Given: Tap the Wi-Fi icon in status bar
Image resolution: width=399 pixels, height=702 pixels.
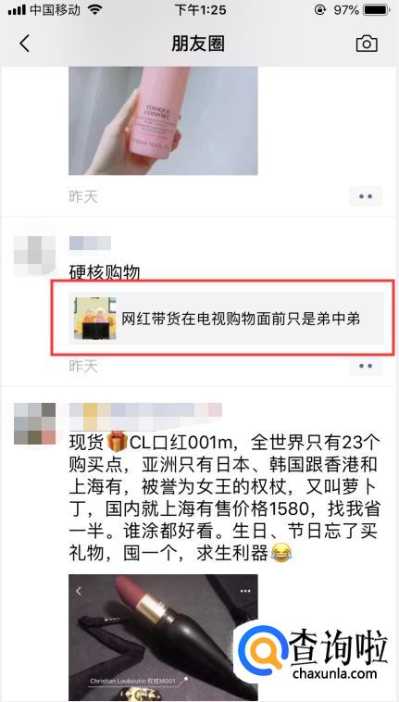Looking at the screenshot, I should pos(95,10).
